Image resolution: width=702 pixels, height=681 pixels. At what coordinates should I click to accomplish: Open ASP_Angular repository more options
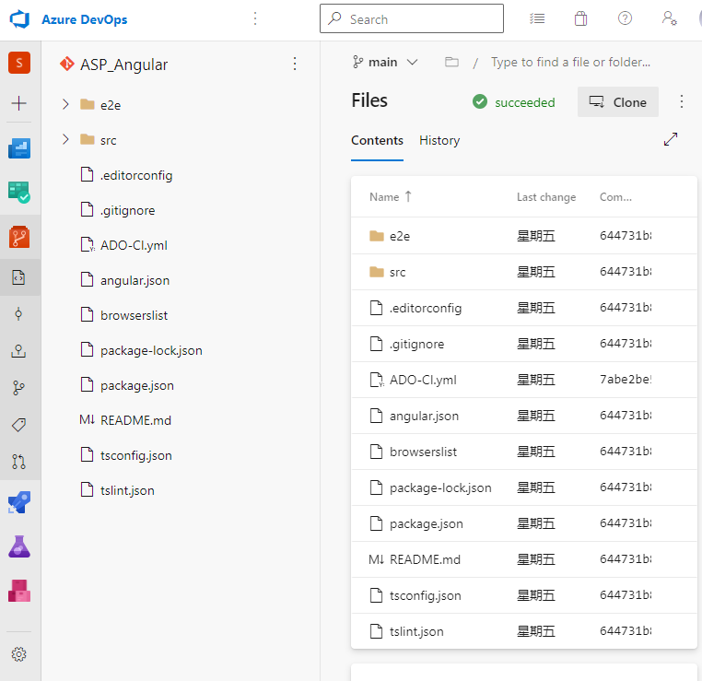(295, 64)
